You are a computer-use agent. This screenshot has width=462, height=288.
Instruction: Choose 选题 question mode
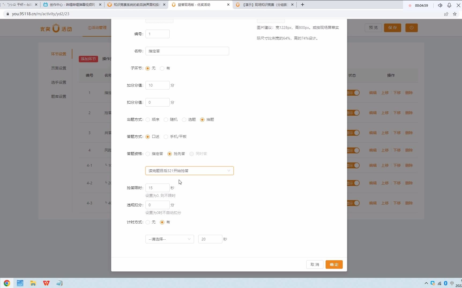[184, 120]
